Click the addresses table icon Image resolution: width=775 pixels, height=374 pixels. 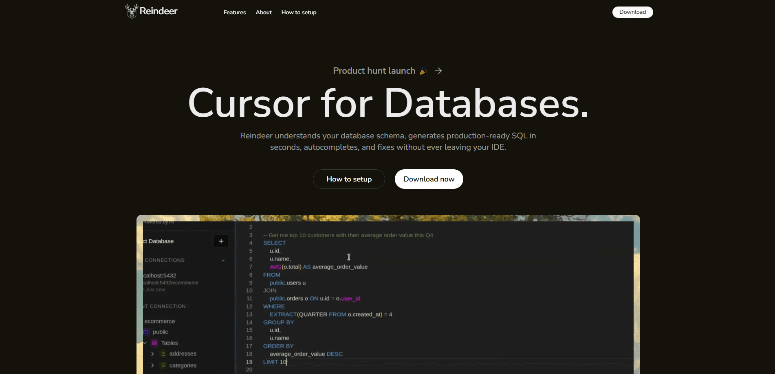click(x=163, y=354)
